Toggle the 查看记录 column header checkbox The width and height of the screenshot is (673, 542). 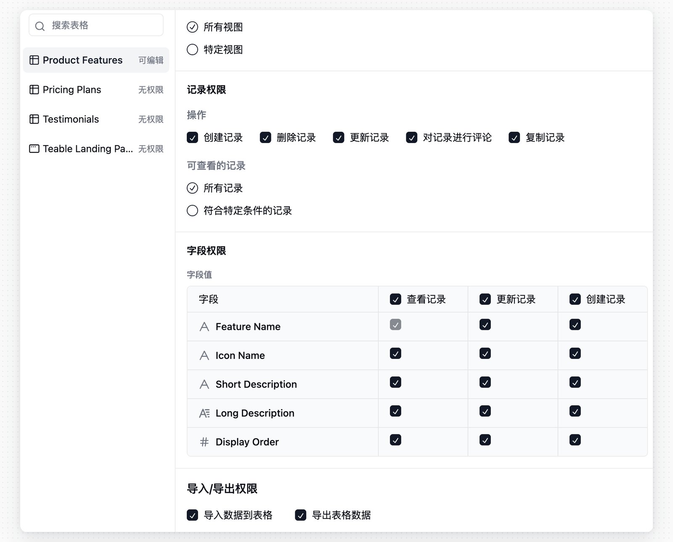395,299
